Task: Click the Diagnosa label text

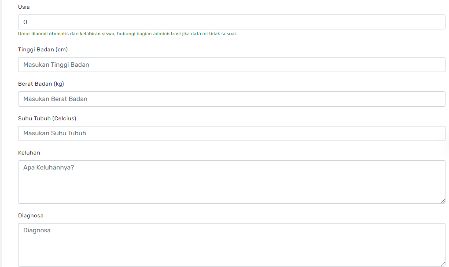Action: tap(31, 216)
